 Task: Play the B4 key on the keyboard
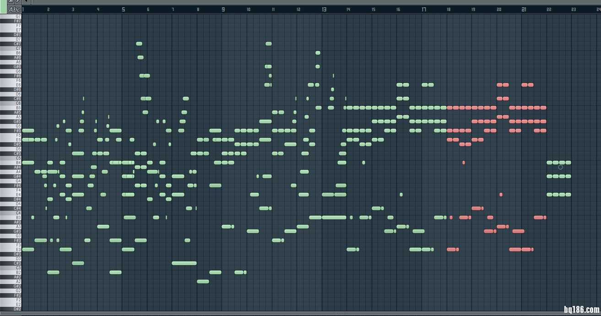click(11, 162)
